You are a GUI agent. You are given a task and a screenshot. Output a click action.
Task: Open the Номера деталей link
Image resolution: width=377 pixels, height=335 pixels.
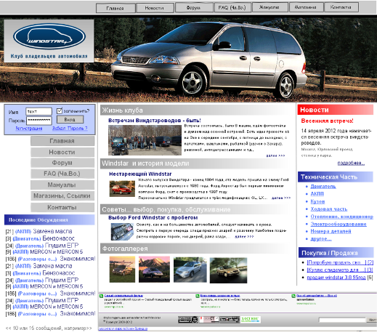[331, 231]
